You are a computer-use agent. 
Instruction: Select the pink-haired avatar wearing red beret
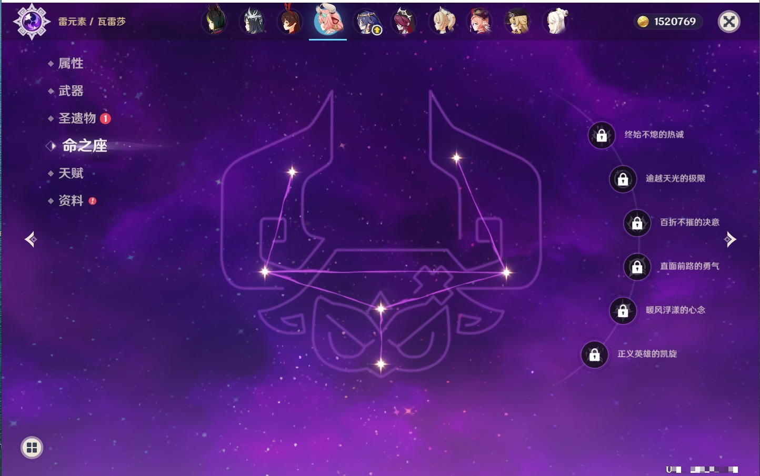coord(480,22)
